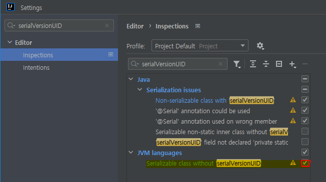Collapse all inspection tree nodes
This screenshot has width=326, height=182.
pos(266,64)
